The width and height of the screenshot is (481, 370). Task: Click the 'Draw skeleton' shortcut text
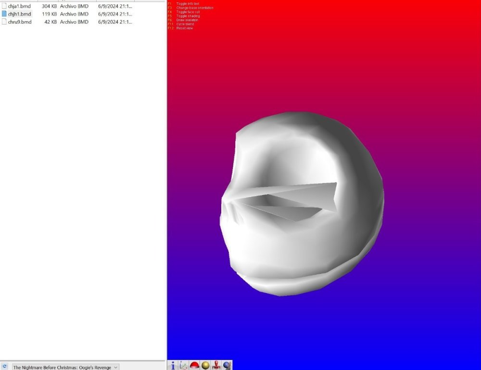pyautogui.click(x=187, y=20)
